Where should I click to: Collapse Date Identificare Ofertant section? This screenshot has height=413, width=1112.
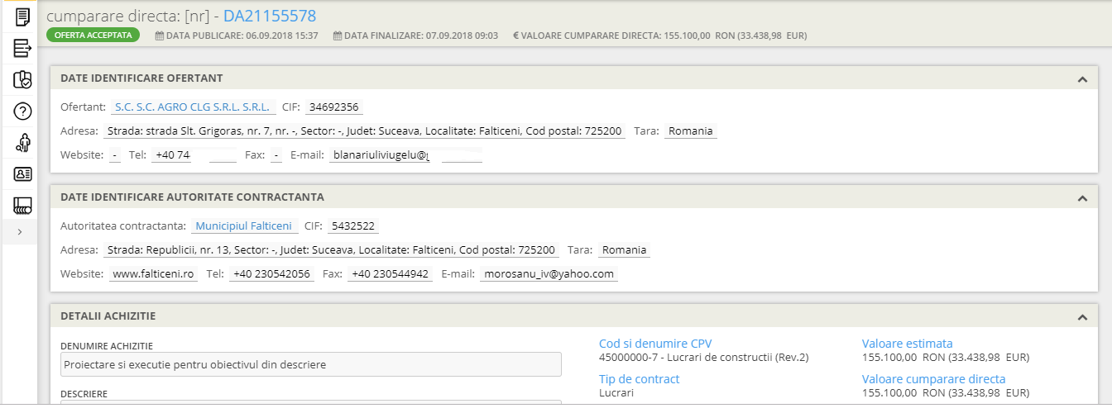1081,79
